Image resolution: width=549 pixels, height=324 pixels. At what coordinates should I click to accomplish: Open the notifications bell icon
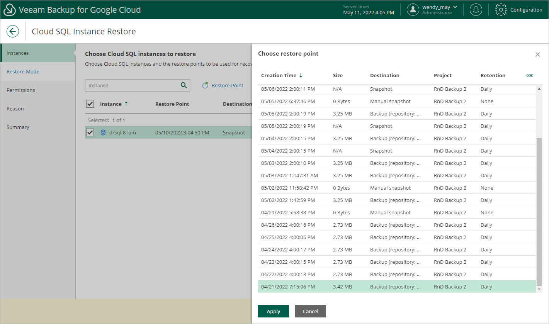coord(476,10)
